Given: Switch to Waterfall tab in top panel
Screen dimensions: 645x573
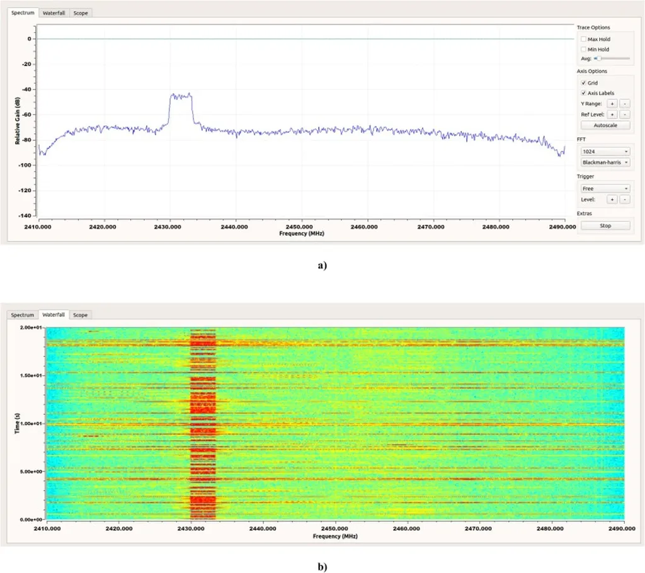Looking at the screenshot, I should pyautogui.click(x=54, y=13).
